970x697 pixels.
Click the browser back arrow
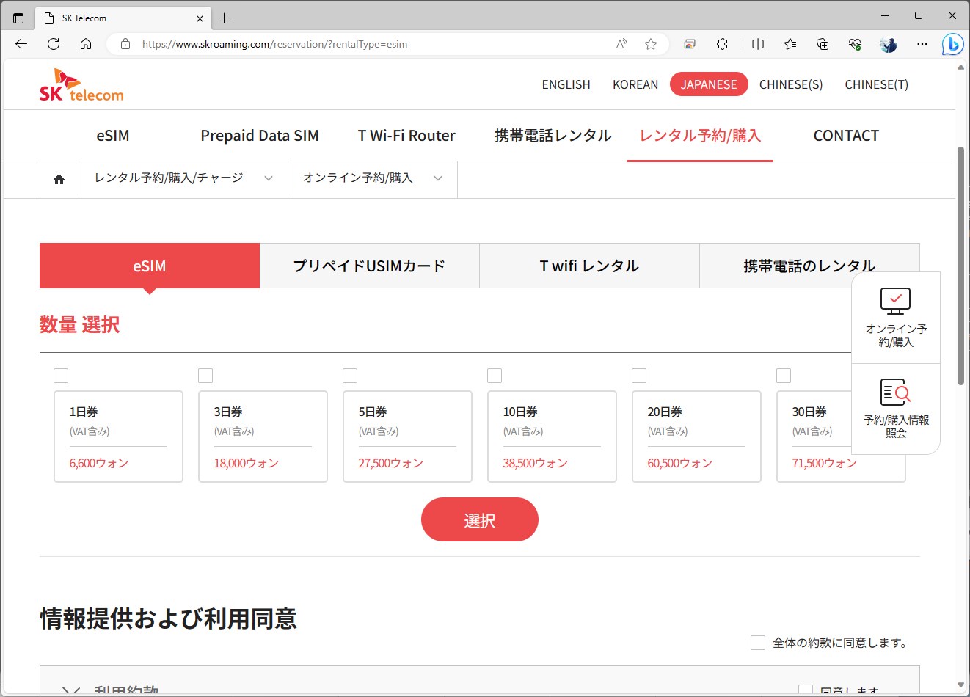tap(21, 44)
